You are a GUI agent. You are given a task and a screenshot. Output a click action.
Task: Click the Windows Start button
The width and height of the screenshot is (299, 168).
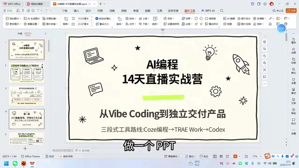[6, 163]
